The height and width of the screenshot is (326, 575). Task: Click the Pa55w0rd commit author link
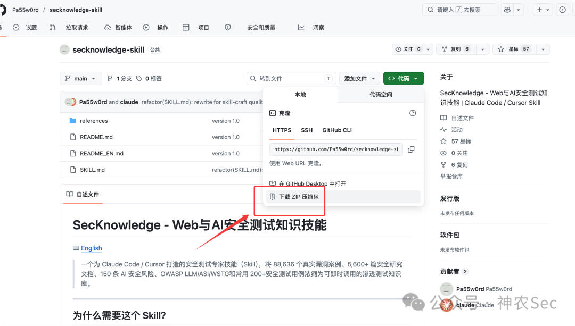click(x=93, y=102)
